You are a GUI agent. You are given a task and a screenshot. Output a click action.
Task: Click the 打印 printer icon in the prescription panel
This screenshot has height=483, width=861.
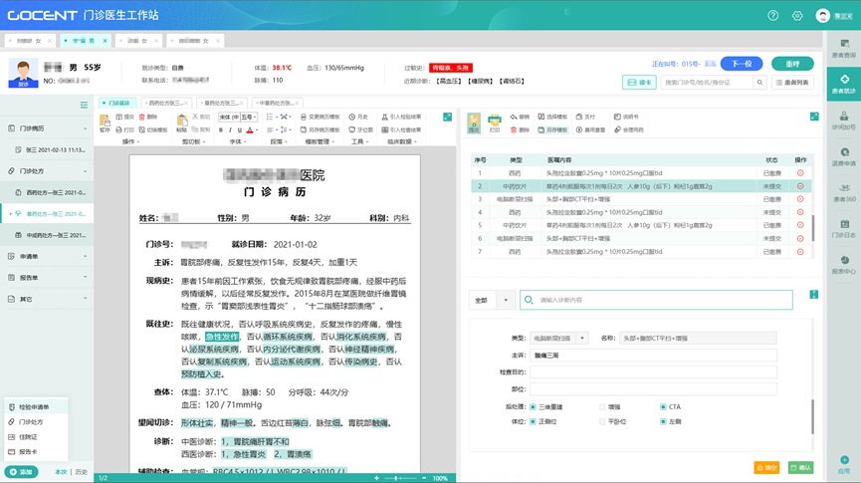(495, 120)
